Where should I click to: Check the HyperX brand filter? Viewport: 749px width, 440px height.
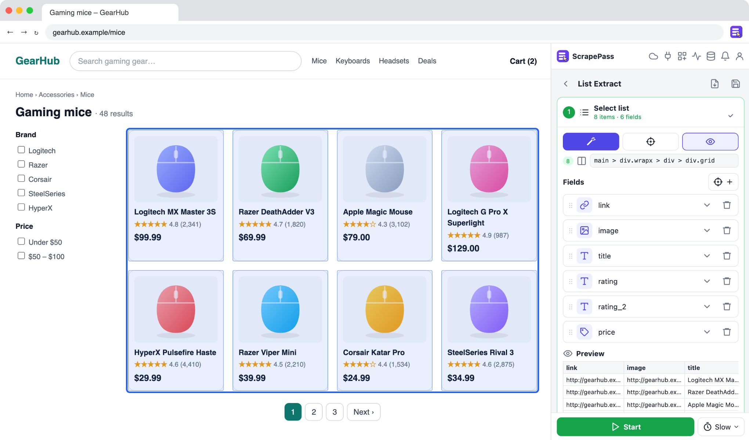click(21, 207)
